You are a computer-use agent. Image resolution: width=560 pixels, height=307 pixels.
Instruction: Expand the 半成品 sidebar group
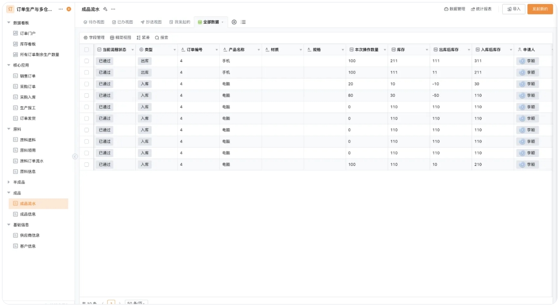pos(8,182)
